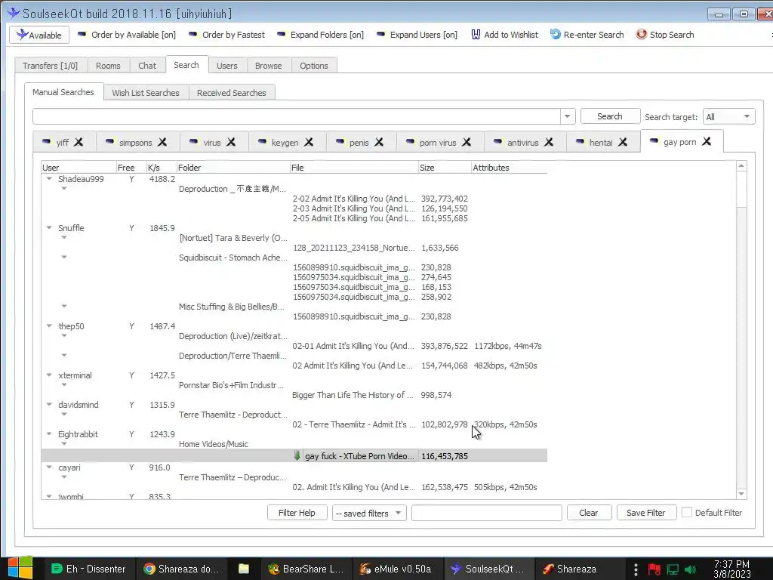The image size is (773, 580).
Task: Open the Transfers [1/0] tab
Action: coord(51,66)
